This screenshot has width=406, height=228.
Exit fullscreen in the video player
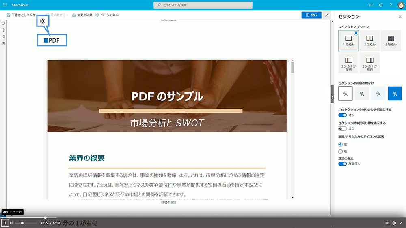pos(401,223)
